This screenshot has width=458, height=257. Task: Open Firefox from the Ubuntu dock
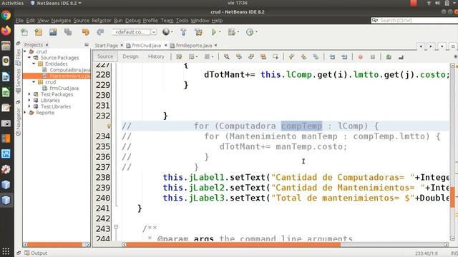pyautogui.click(x=6, y=30)
